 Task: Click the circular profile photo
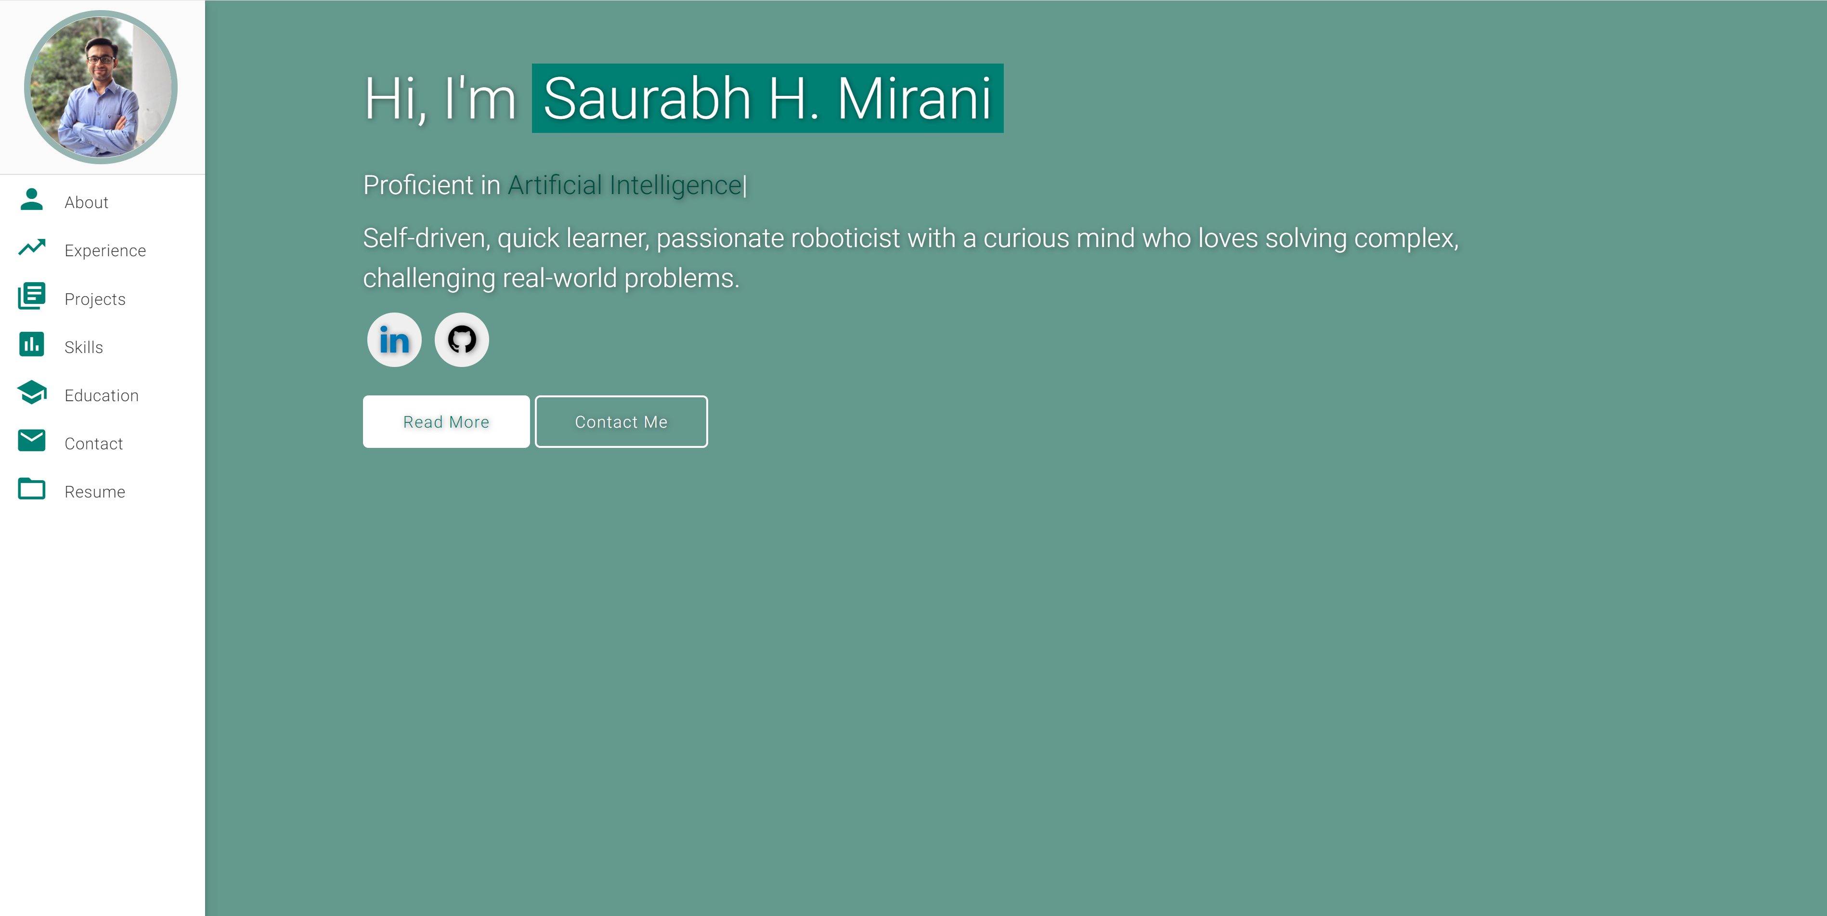tap(102, 85)
